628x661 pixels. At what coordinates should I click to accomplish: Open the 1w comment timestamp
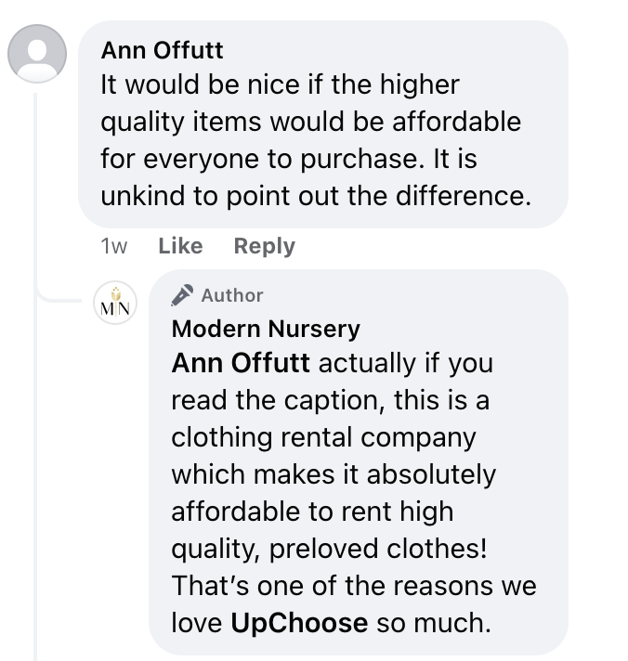[x=114, y=246]
